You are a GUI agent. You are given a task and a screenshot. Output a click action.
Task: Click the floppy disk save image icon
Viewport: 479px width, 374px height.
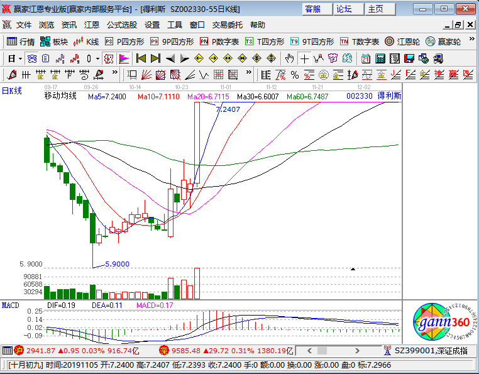pos(409,58)
